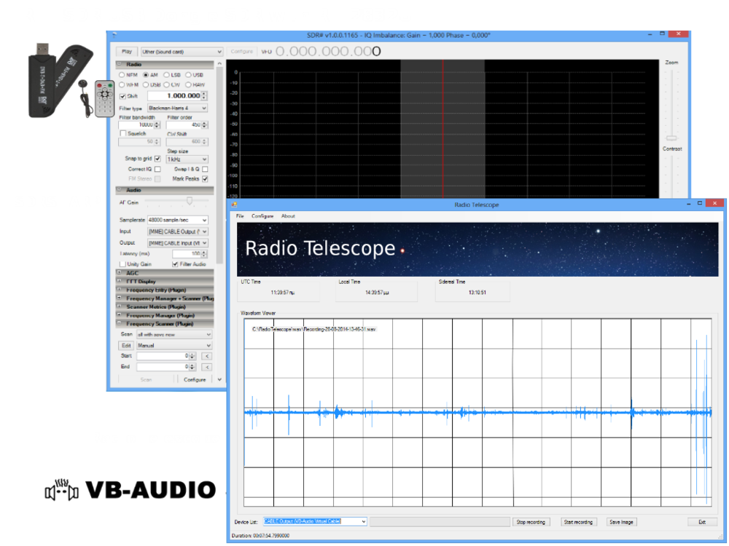Image resolution: width=729 pixels, height=546 pixels.
Task: Uncheck the Mark Peaks option
Action: [203, 178]
